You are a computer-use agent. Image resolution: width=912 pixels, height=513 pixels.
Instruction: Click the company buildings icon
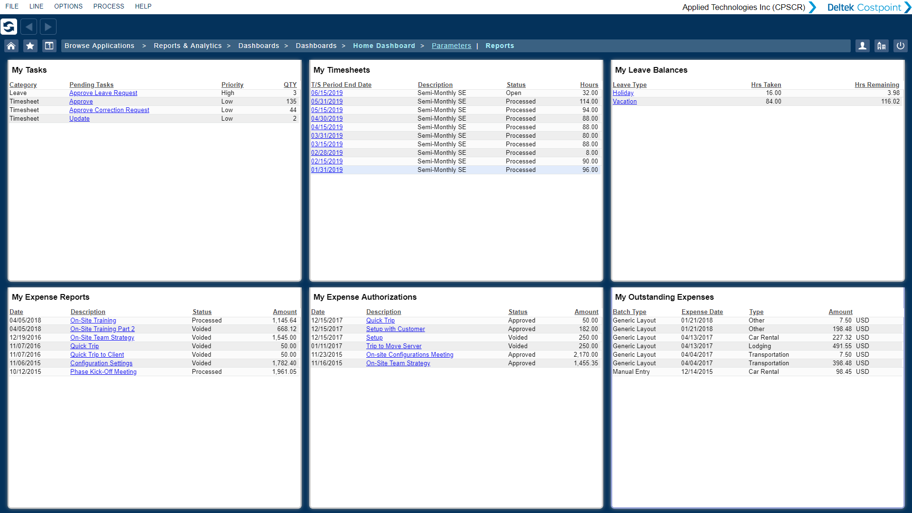click(882, 46)
